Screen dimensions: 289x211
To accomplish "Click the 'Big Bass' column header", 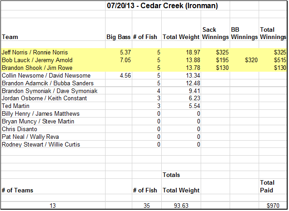I will pos(118,37).
